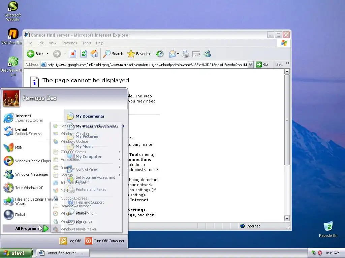Open the Help menu

pyautogui.click(x=99, y=43)
